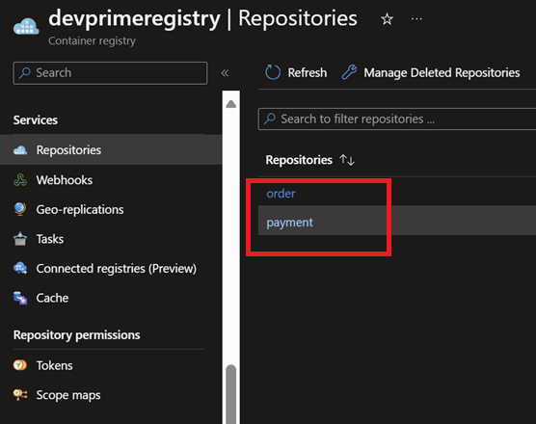Click the Cache icon
Viewport: 536px width, 424px height.
[x=20, y=298]
